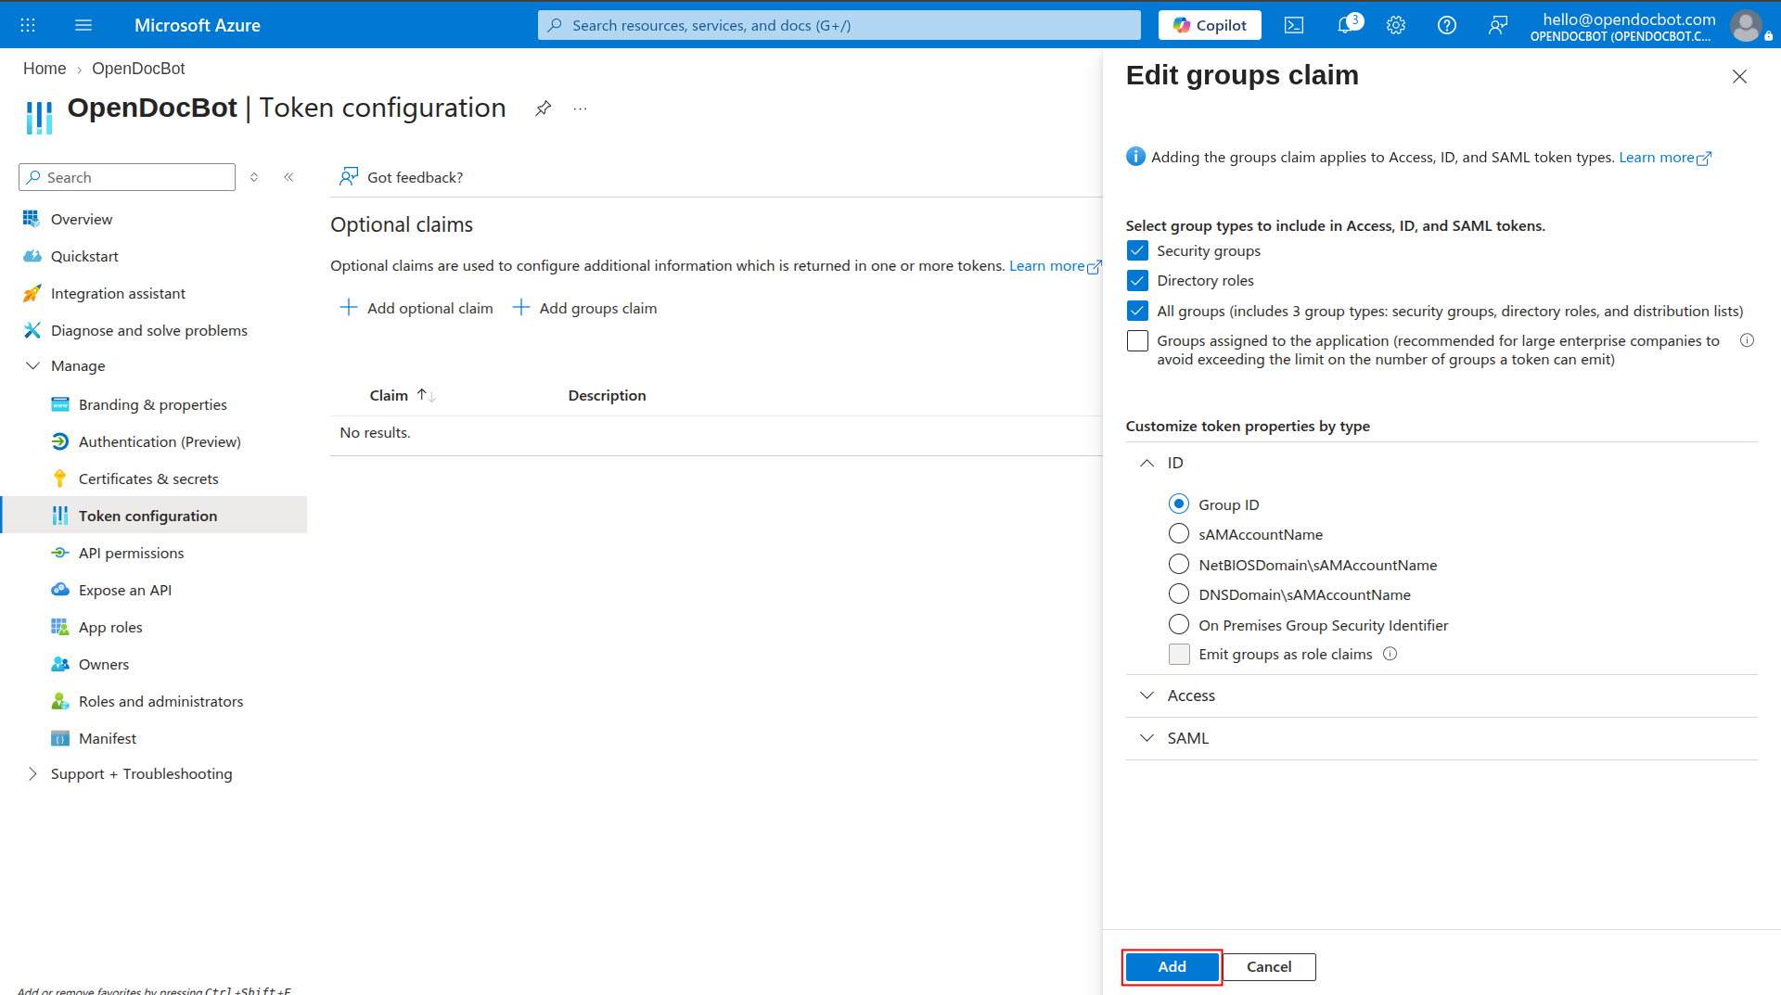Open the account avatar menu
Screen dimensions: 1781x995
[x=1746, y=25]
